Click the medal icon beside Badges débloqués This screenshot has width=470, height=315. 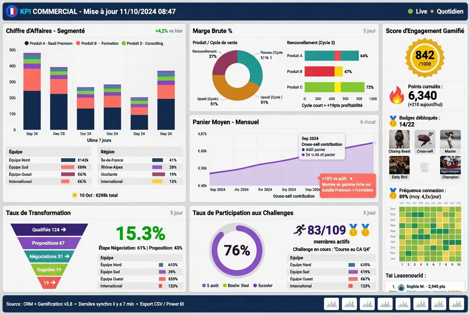(393, 121)
